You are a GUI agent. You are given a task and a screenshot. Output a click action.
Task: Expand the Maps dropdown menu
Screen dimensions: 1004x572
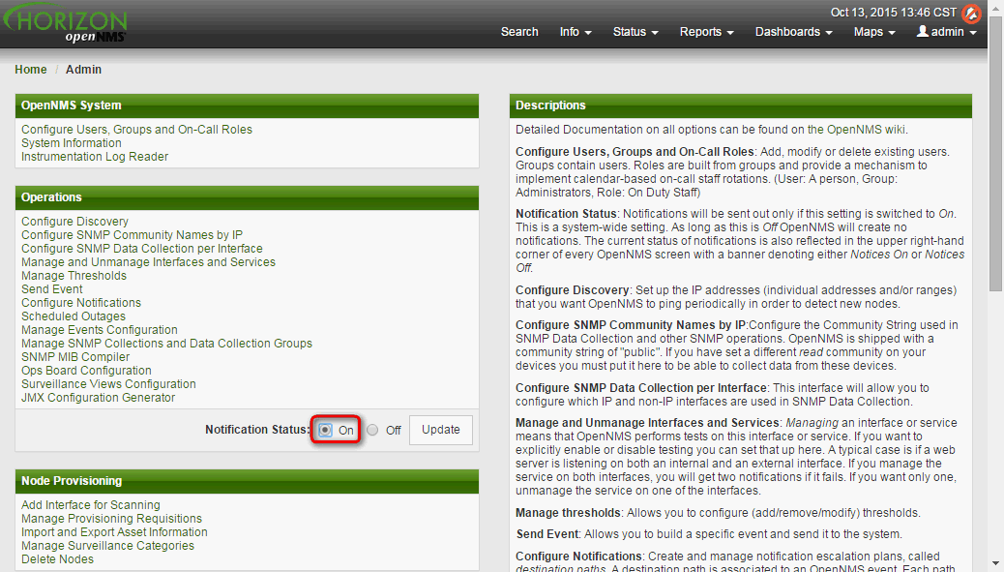(x=874, y=32)
